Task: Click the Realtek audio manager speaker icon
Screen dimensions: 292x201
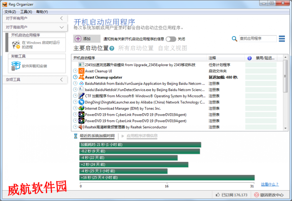Action: (x=81, y=127)
